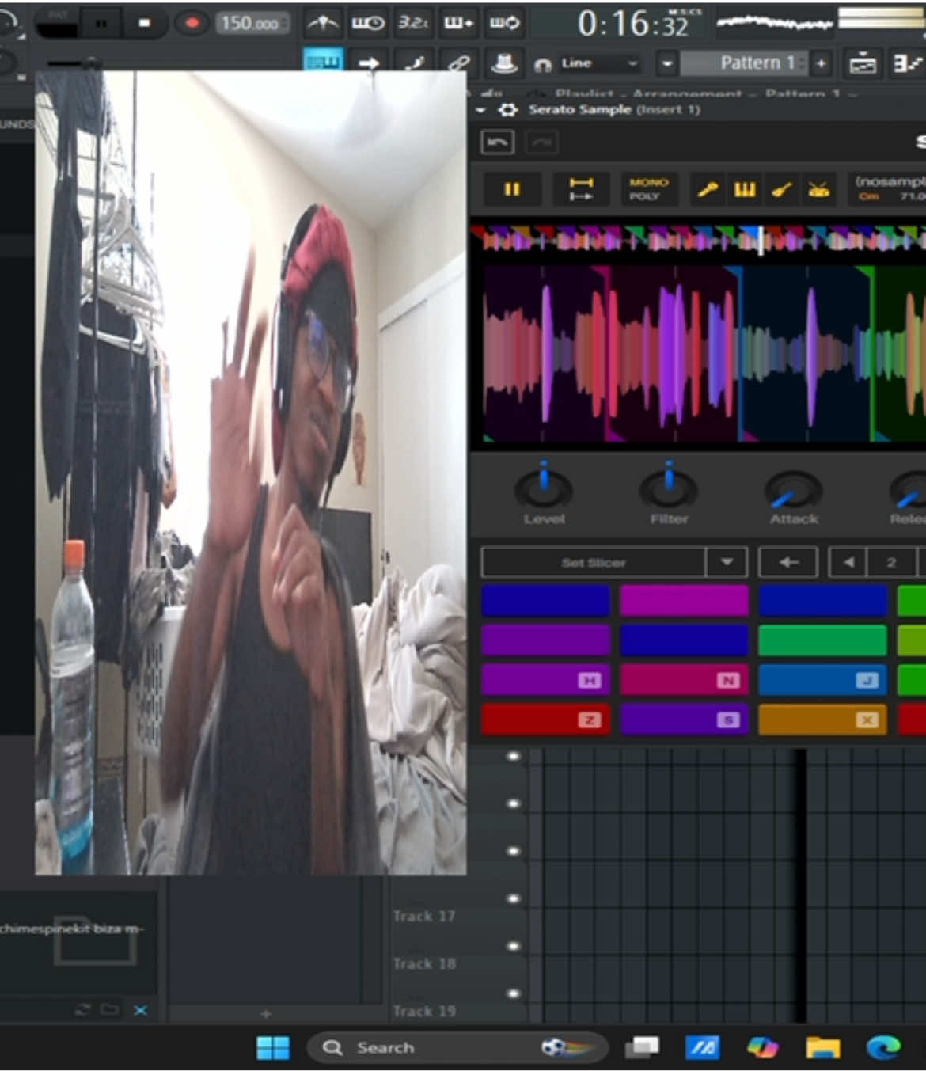Go to previous pad page arrow

[x=848, y=563]
